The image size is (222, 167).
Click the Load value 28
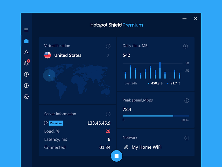pyautogui.click(x=108, y=131)
